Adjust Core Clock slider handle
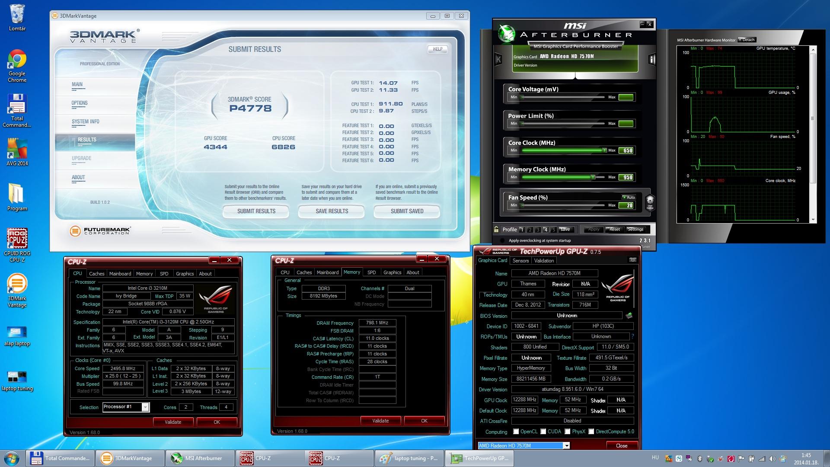 604,150
